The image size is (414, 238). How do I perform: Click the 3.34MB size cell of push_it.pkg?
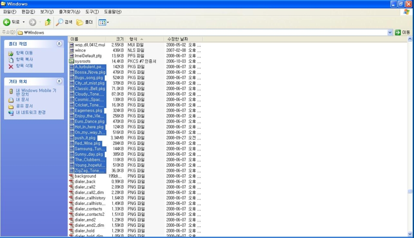click(x=117, y=138)
